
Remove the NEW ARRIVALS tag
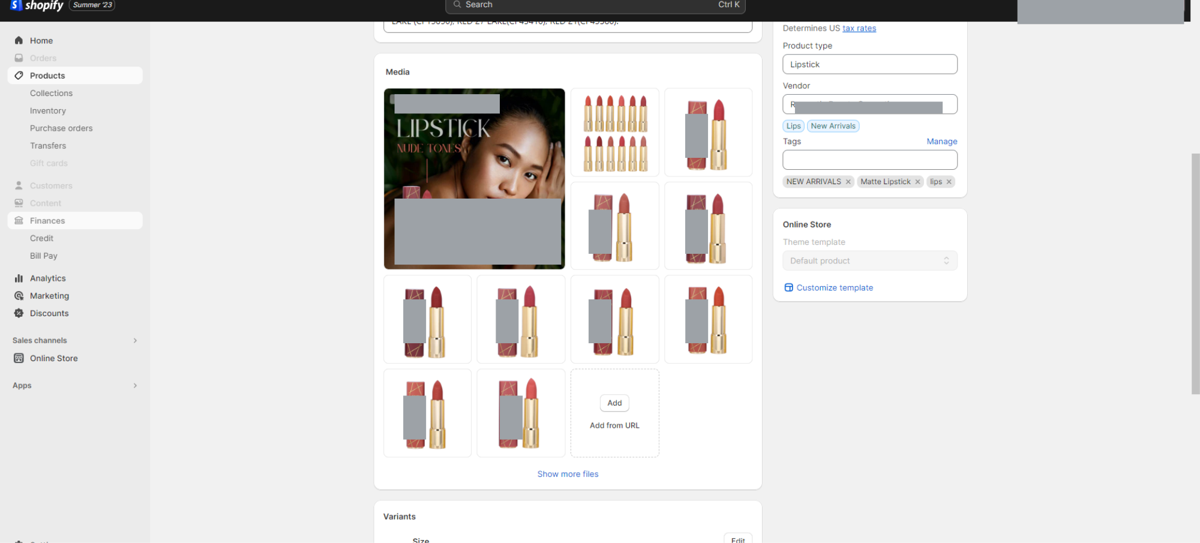click(848, 182)
